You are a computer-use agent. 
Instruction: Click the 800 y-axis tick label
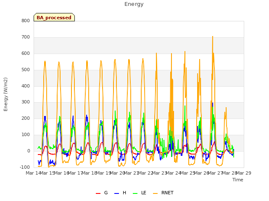click(x=26, y=21)
